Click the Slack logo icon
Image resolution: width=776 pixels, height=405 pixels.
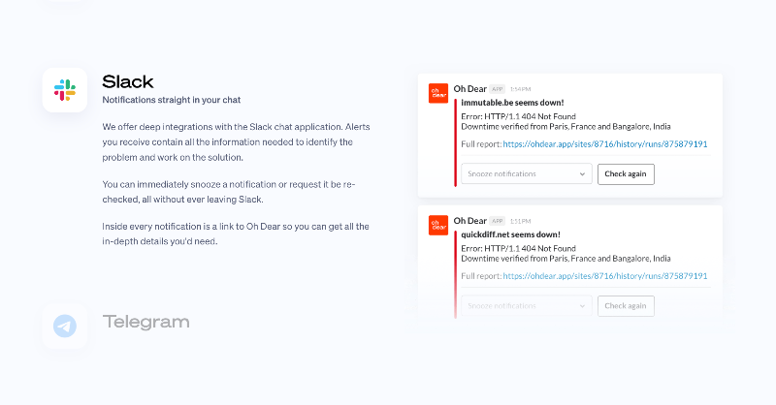coord(65,90)
